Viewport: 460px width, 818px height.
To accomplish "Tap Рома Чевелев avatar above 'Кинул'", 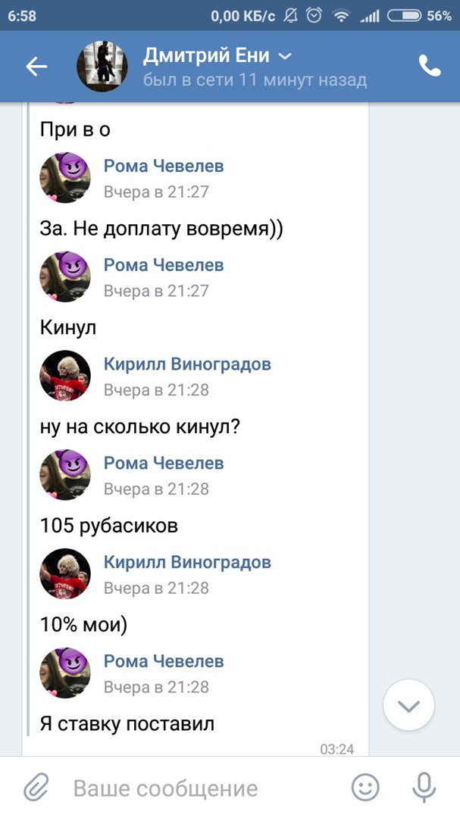I will pos(65,276).
